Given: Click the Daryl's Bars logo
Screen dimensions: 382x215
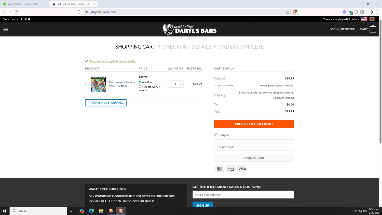Looking at the screenshot, I should [189, 29].
